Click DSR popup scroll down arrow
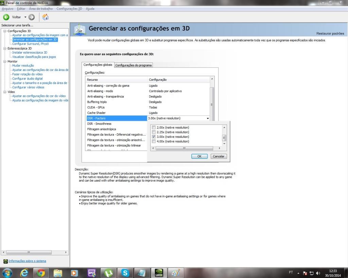Viewport: 348px width, 278px height. 224,144
